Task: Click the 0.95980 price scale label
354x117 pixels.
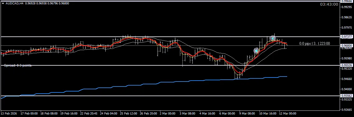Action: click(x=347, y=58)
